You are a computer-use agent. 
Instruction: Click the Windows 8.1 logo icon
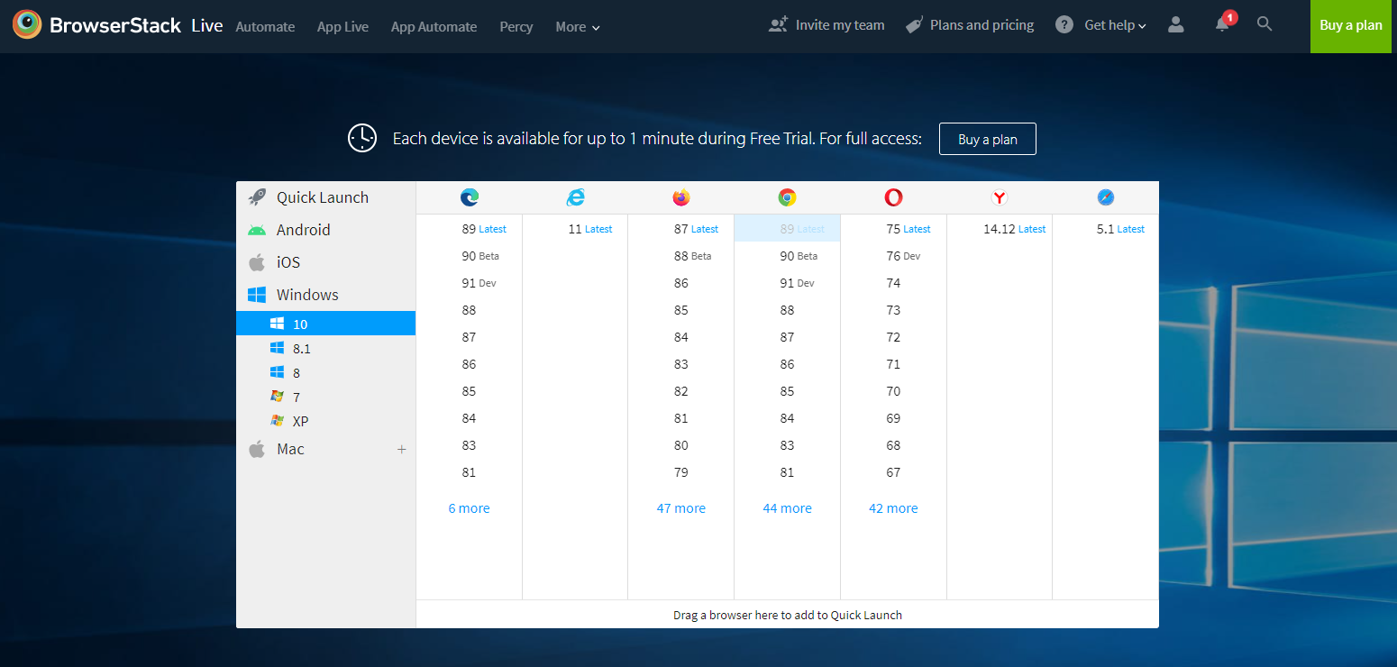278,348
